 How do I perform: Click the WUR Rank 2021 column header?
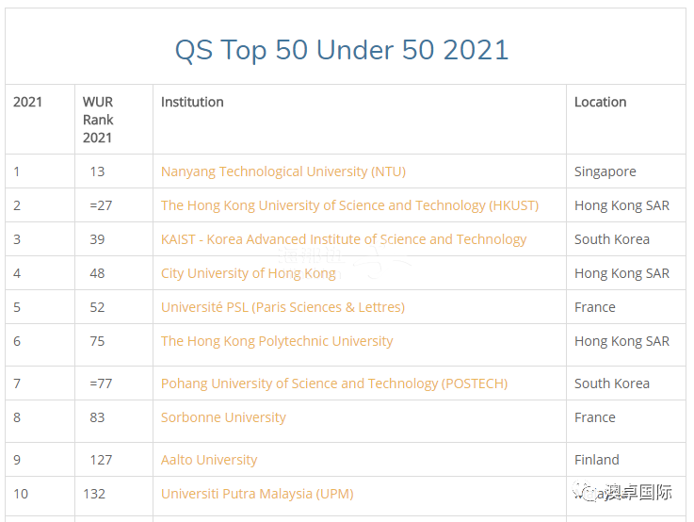(x=98, y=120)
